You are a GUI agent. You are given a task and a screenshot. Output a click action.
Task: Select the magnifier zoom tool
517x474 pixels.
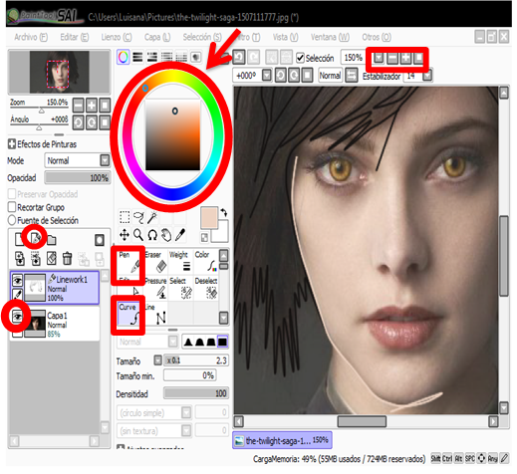tap(138, 235)
